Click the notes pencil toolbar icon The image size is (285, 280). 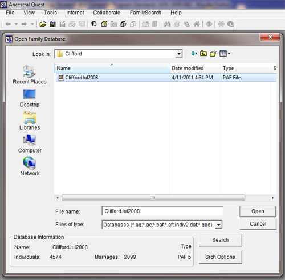[104, 24]
